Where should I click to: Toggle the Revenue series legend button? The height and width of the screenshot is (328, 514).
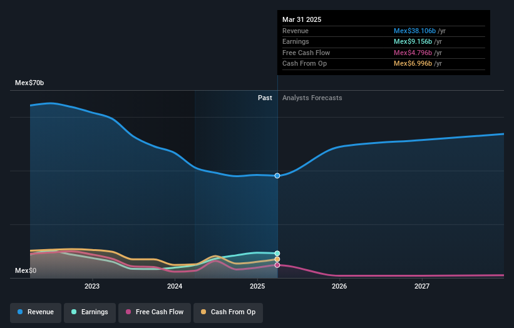pyautogui.click(x=36, y=312)
